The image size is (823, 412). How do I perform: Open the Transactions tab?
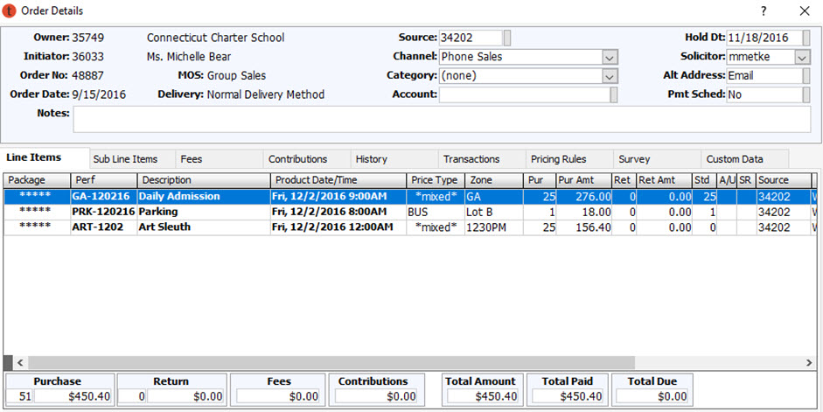tap(483, 159)
